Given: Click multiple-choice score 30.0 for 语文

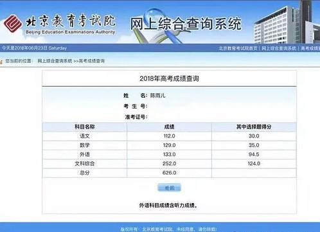Looking at the screenshot, I should 254,136.
